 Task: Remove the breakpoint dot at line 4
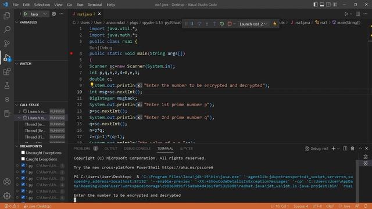[71, 53]
